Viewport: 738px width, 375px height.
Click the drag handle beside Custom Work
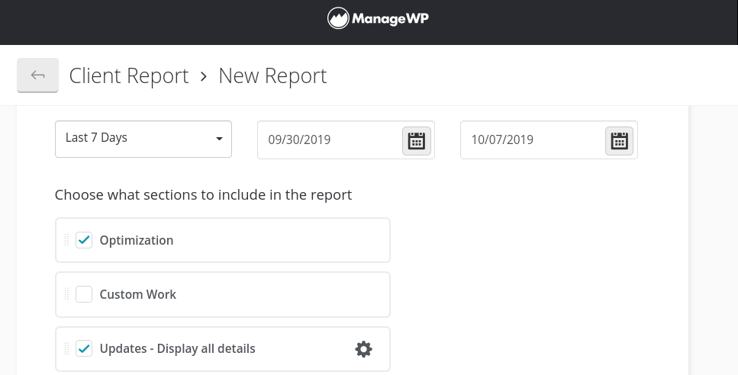(66, 294)
